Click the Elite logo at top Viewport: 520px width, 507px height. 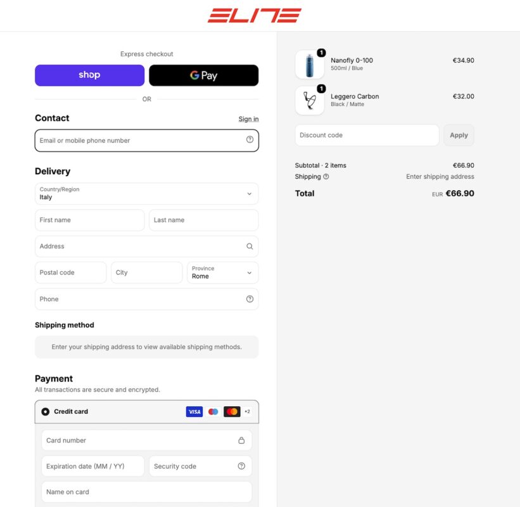(255, 16)
